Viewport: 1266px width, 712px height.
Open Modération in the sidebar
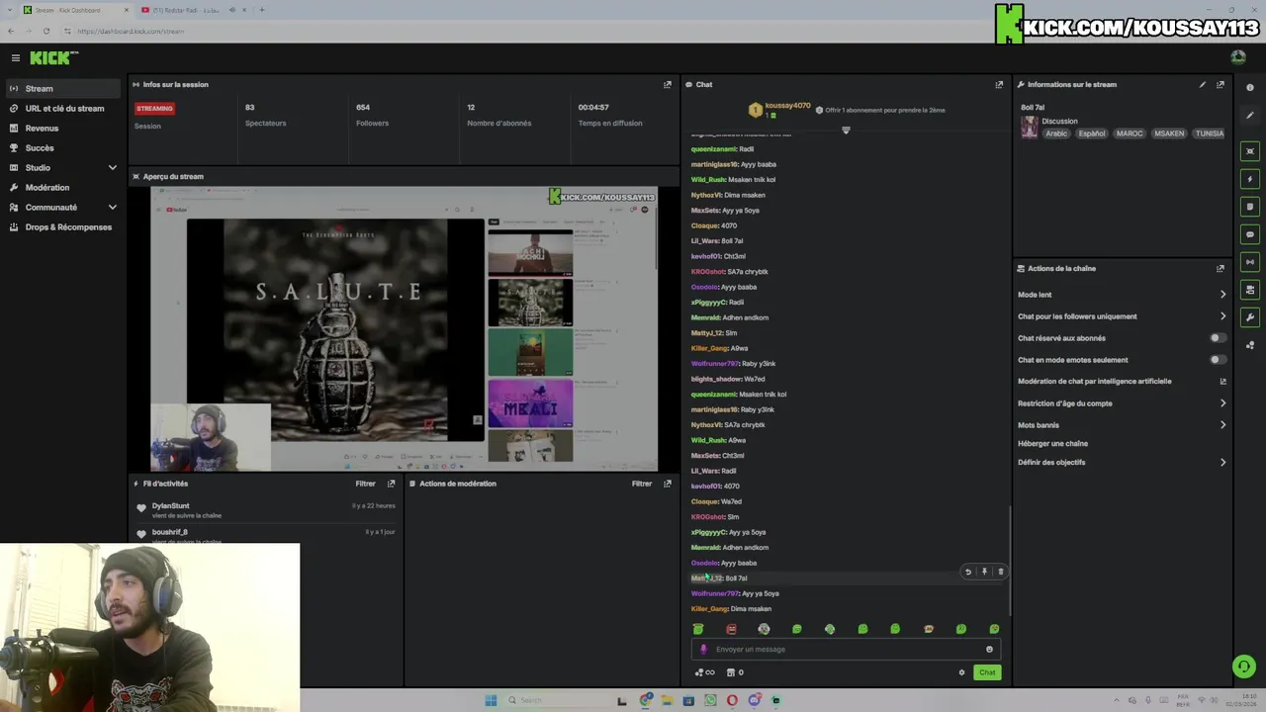click(x=63, y=187)
